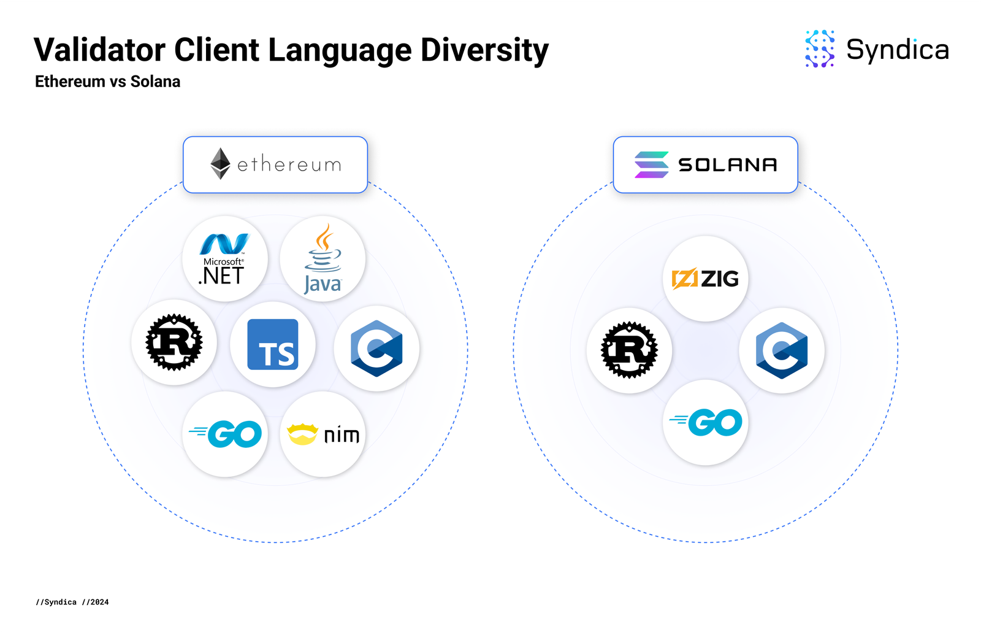Open the Solana label card
The width and height of the screenshot is (981, 632).
coord(705,164)
